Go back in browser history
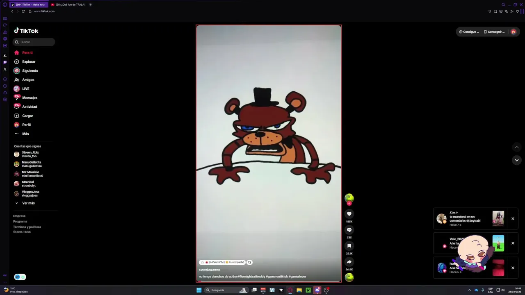This screenshot has height=295, width=525. (12, 11)
